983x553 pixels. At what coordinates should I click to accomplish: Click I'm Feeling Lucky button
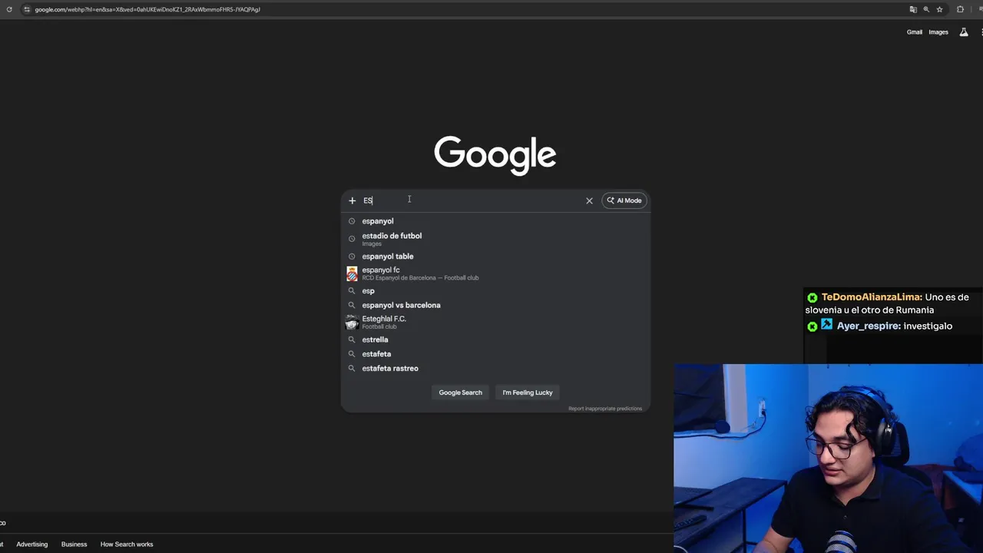tap(528, 392)
